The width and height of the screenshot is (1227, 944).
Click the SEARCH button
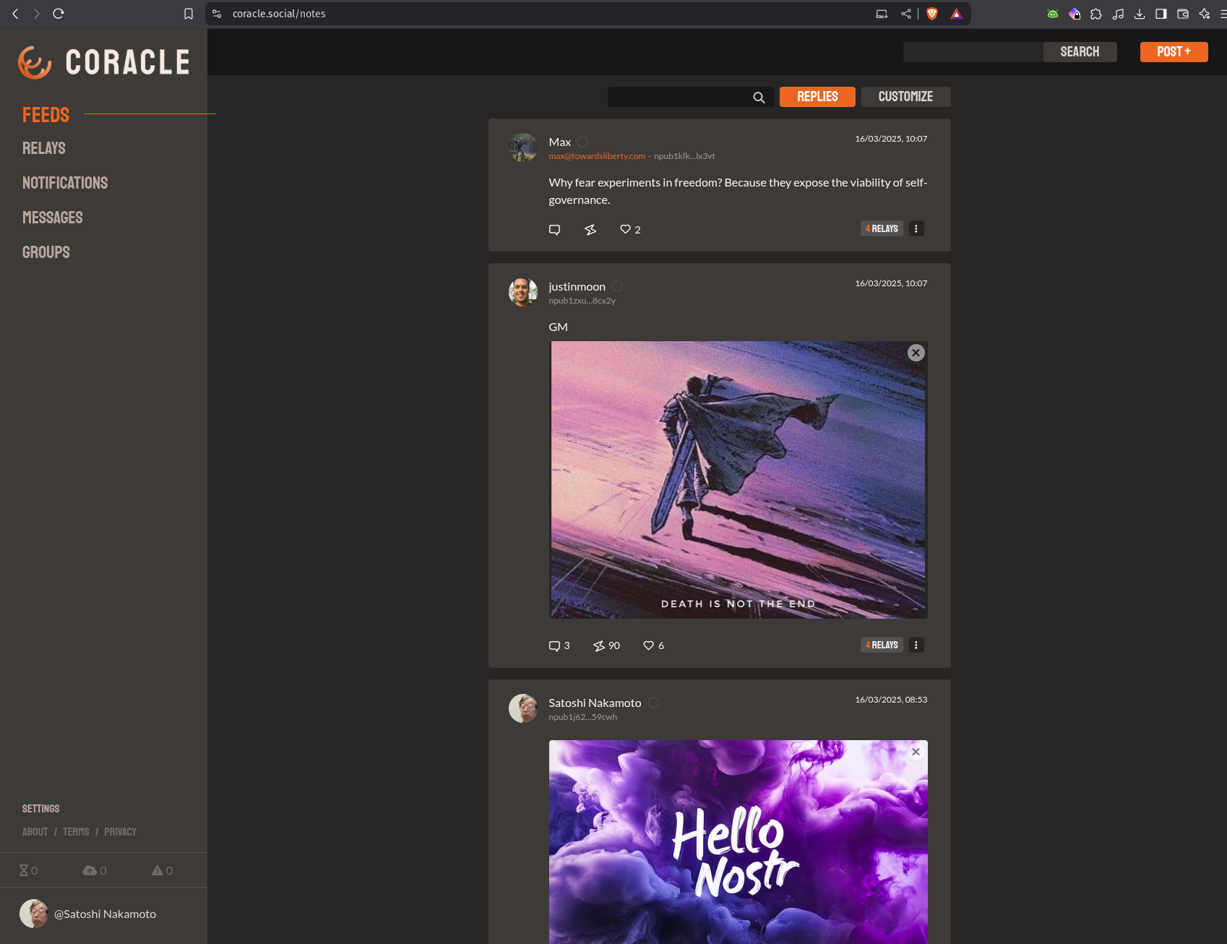click(x=1080, y=52)
